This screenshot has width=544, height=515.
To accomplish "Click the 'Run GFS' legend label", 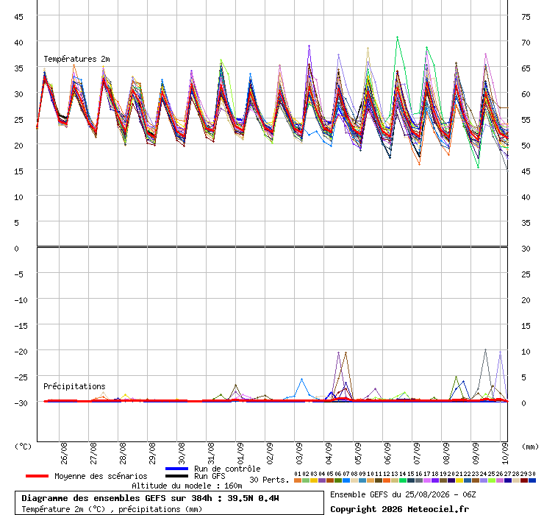I will [210, 476].
